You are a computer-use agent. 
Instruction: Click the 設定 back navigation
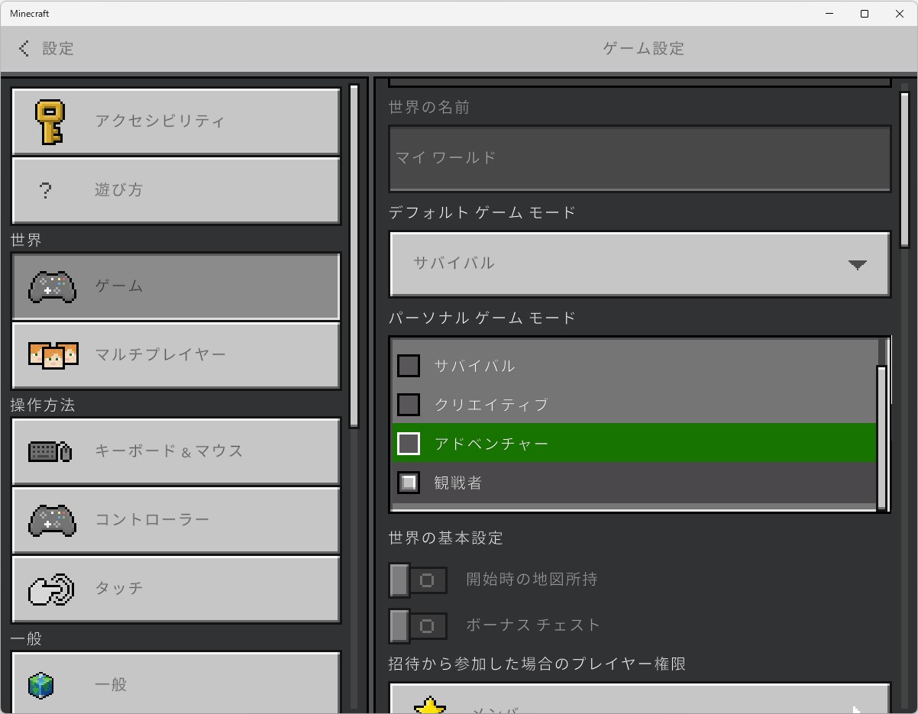46,48
